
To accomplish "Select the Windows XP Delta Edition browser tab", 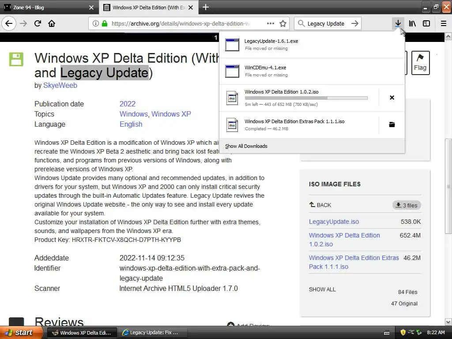I will tap(148, 7).
